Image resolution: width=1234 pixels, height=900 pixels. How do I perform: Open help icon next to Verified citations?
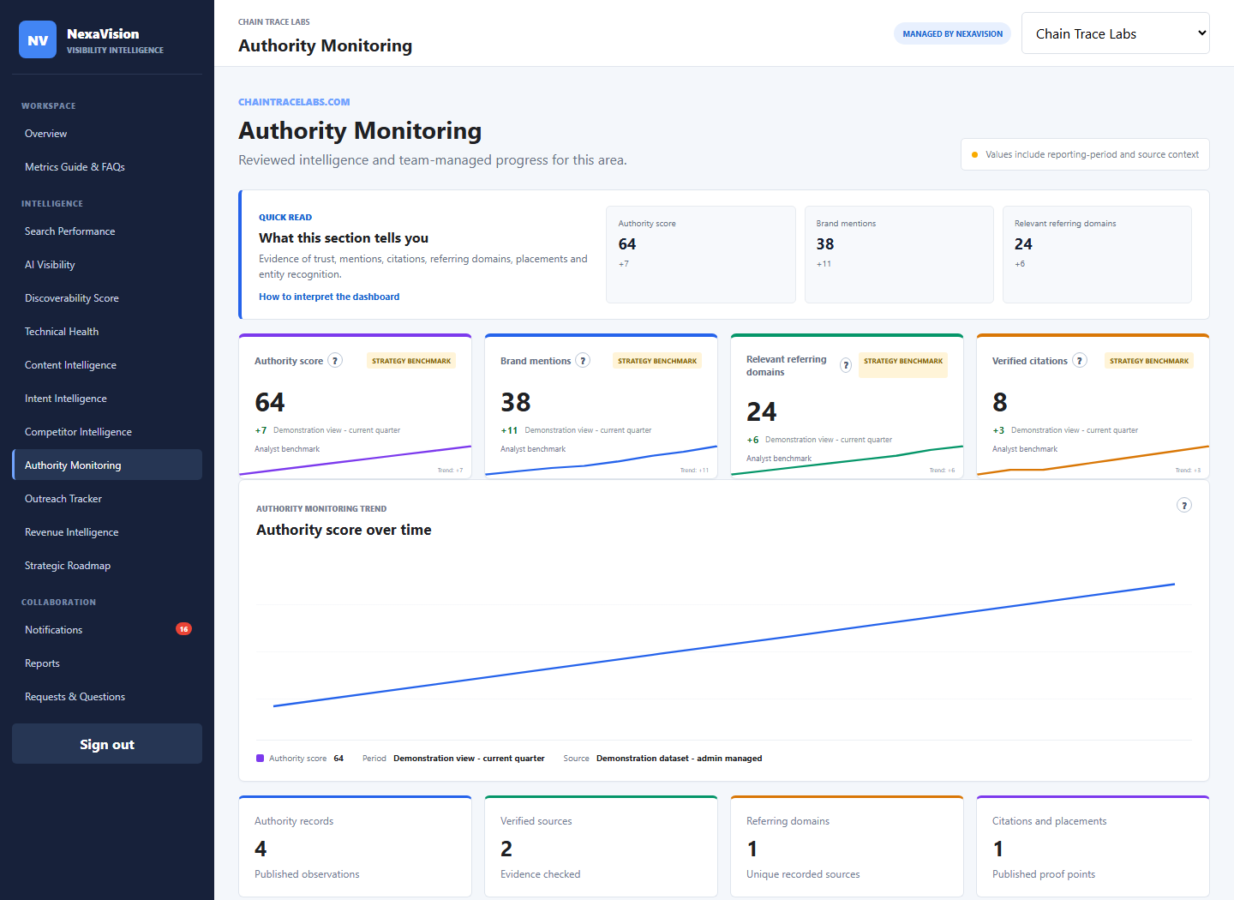[x=1080, y=361]
